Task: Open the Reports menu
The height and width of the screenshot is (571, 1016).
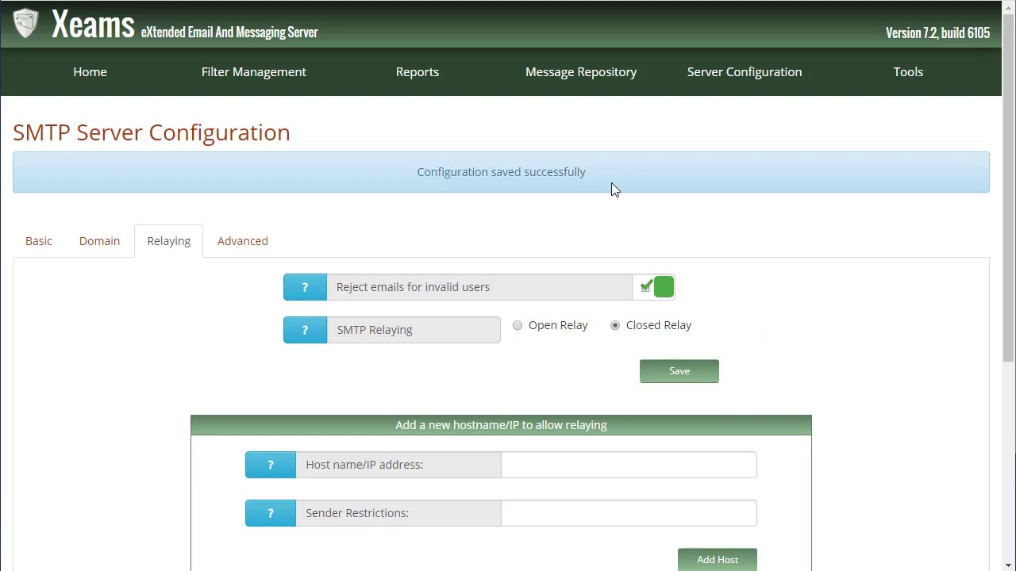Action: (418, 71)
